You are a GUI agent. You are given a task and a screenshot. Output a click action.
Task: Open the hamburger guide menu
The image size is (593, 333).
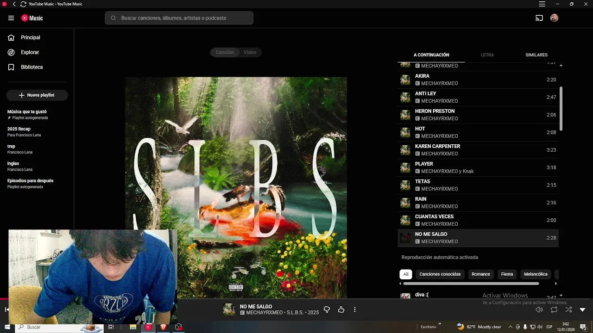tap(11, 18)
